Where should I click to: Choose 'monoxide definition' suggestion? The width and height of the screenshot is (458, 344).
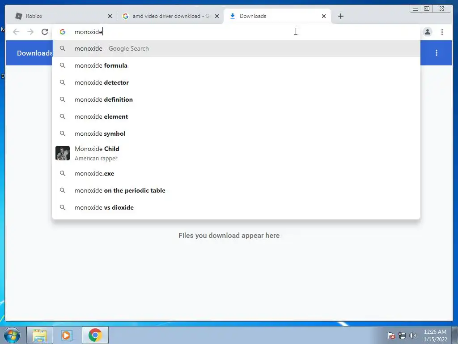coord(236,99)
